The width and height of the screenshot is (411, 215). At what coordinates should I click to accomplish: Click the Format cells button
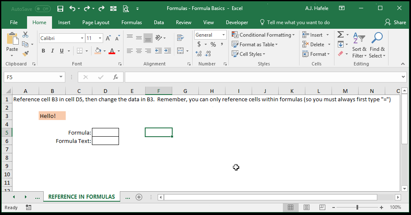point(316,54)
